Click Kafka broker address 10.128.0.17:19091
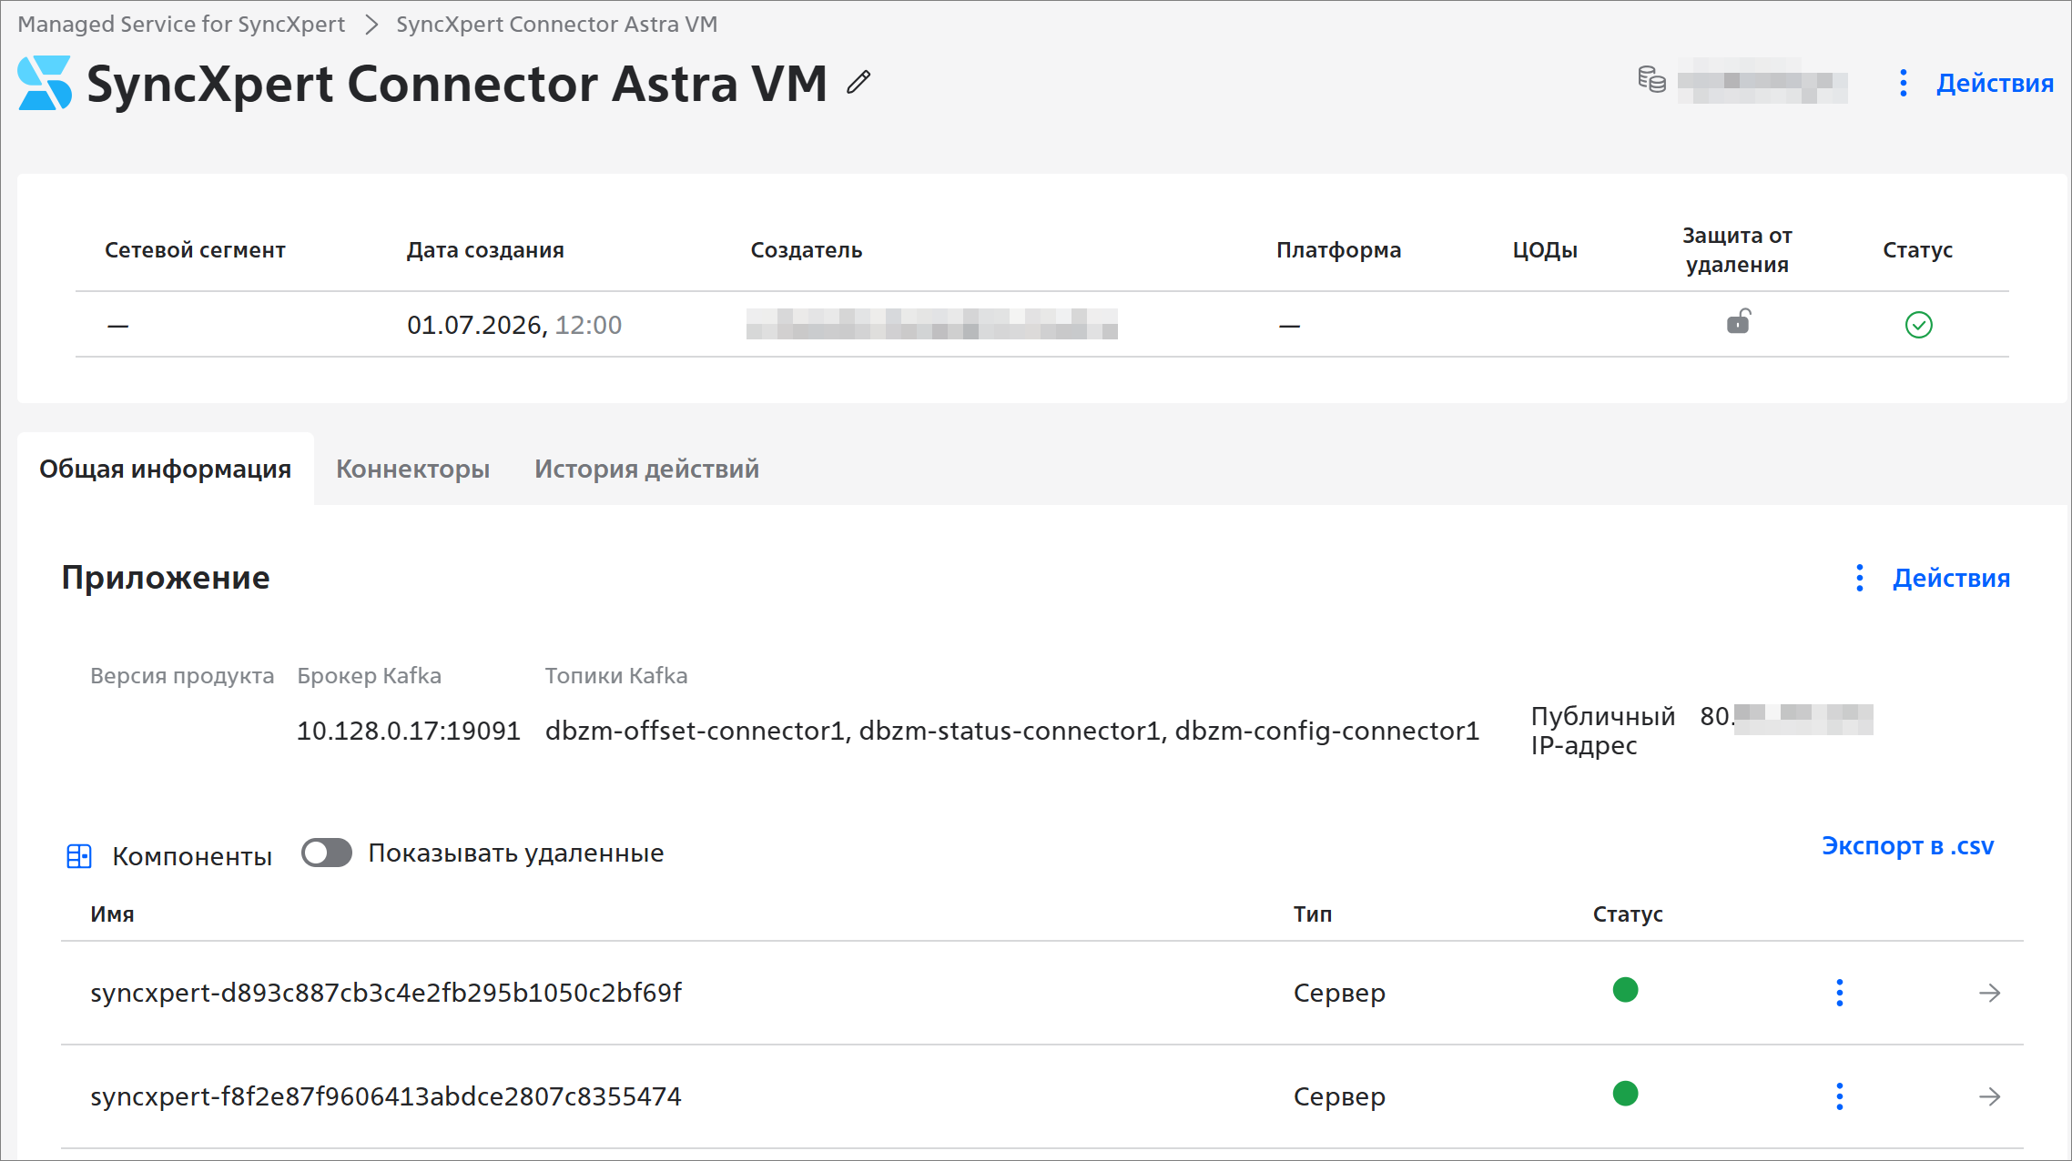Image resolution: width=2072 pixels, height=1161 pixels. pyautogui.click(x=409, y=731)
